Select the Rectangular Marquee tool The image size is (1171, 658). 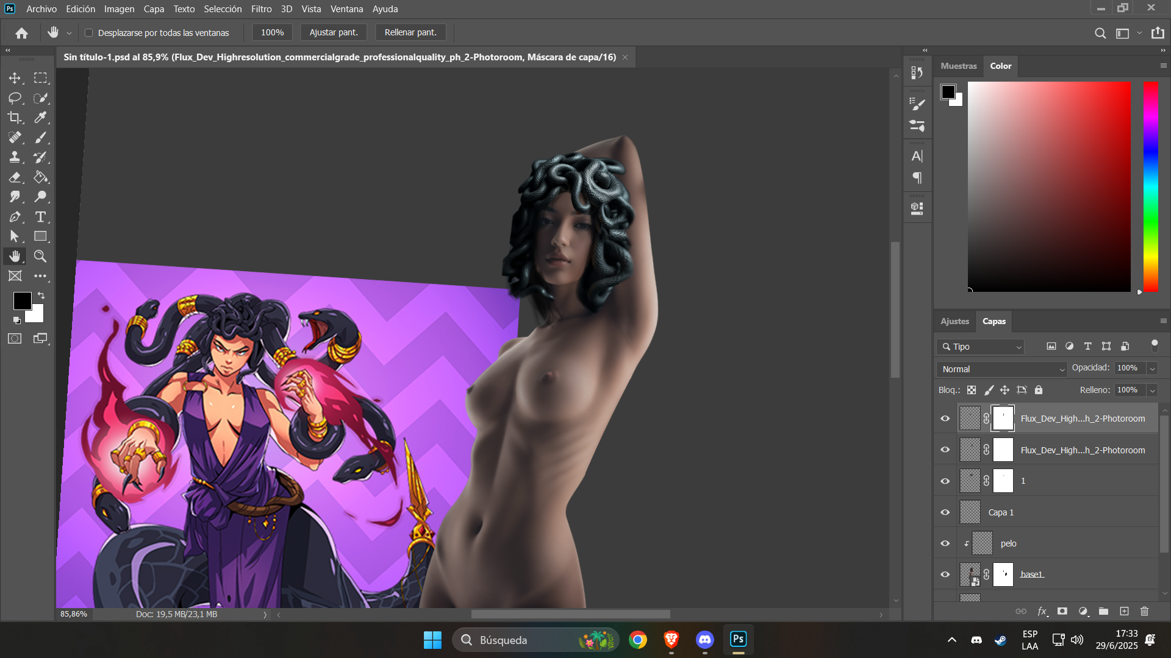click(40, 78)
